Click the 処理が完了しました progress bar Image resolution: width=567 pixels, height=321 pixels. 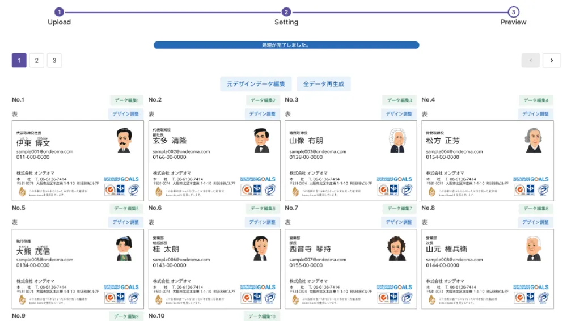[x=286, y=45]
